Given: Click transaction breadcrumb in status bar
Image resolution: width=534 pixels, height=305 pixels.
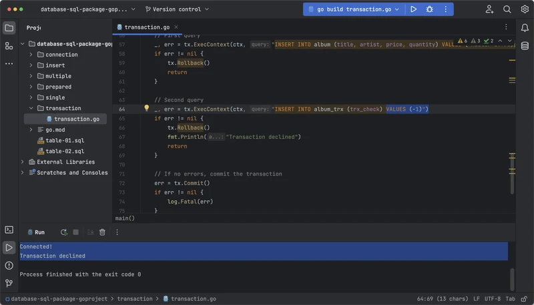Looking at the screenshot, I should point(135,299).
